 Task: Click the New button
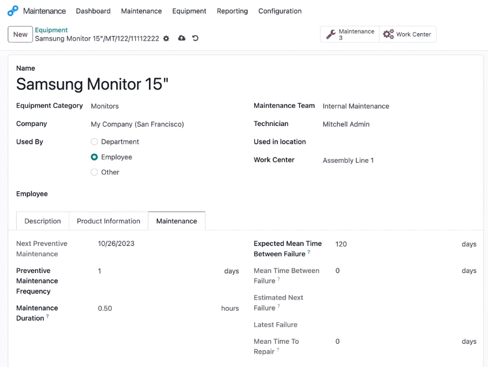point(20,34)
